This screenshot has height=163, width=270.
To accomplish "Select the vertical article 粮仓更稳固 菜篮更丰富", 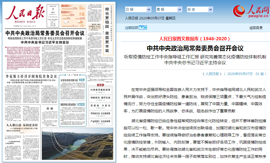I will [x=107, y=30].
